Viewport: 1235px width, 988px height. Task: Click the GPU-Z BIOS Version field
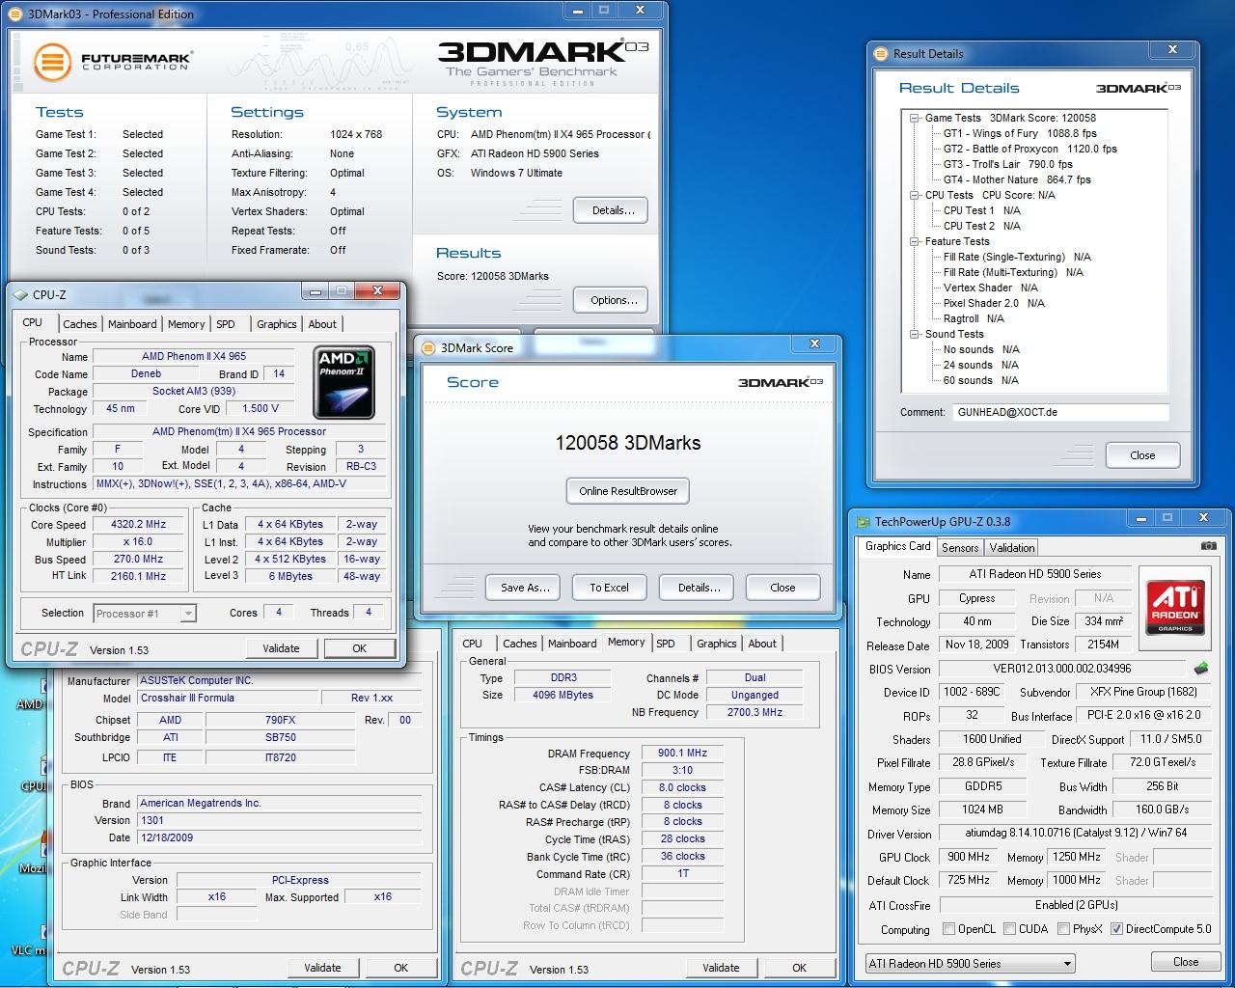click(x=1061, y=669)
